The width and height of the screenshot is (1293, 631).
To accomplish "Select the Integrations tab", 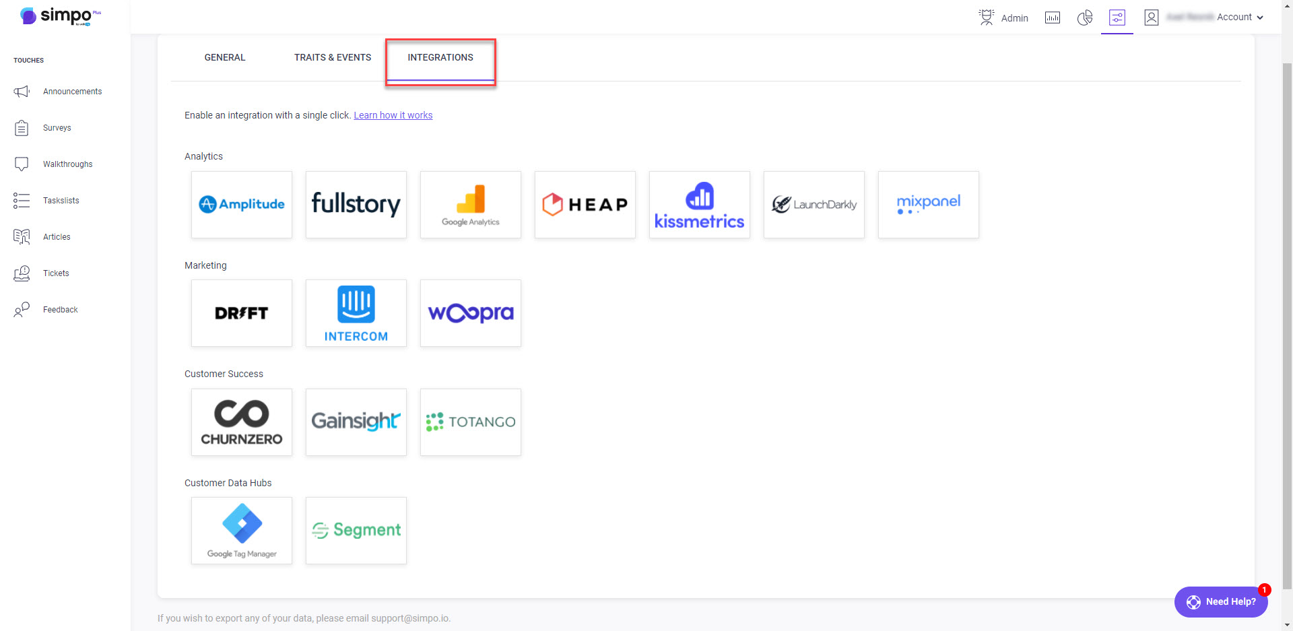I will pos(440,57).
